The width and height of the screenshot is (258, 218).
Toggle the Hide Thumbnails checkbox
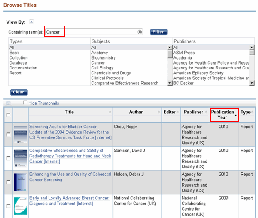[25, 103]
